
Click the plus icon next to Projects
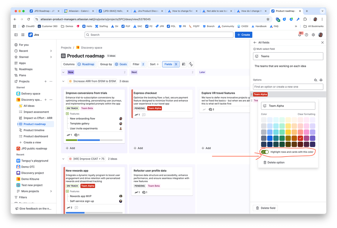46,81
